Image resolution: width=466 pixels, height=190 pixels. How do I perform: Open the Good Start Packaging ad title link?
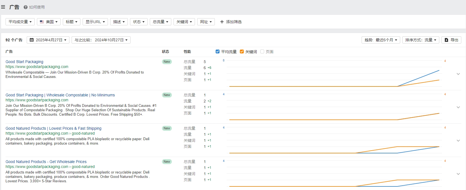pyautogui.click(x=24, y=62)
